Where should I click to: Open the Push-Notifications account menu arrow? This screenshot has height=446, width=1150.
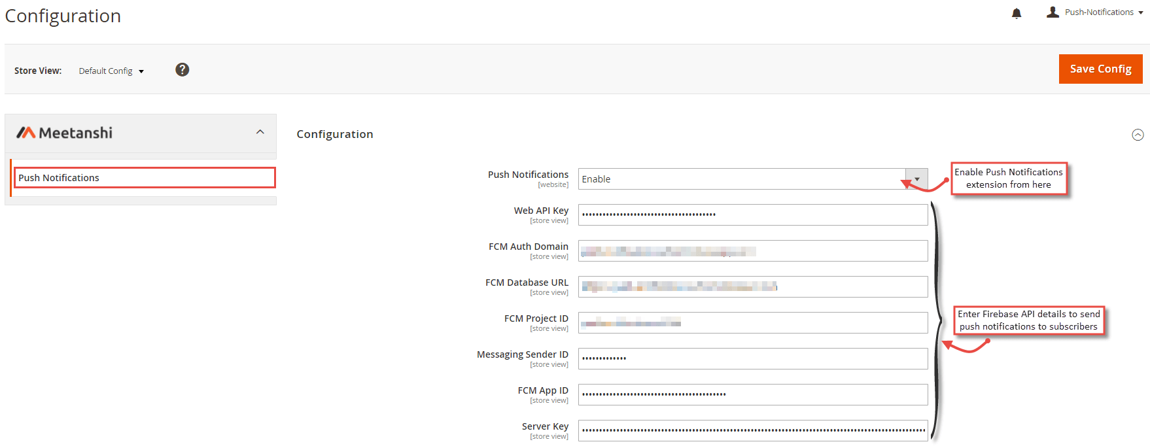pos(1141,12)
